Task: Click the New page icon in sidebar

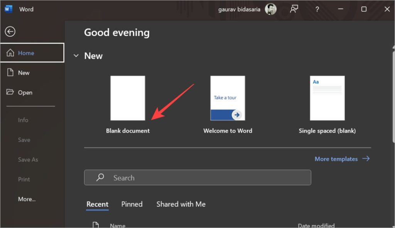Action: pos(10,72)
